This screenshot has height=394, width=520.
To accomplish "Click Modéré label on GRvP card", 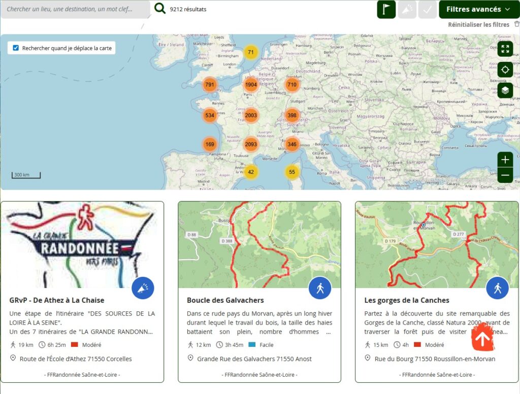I will point(91,345).
